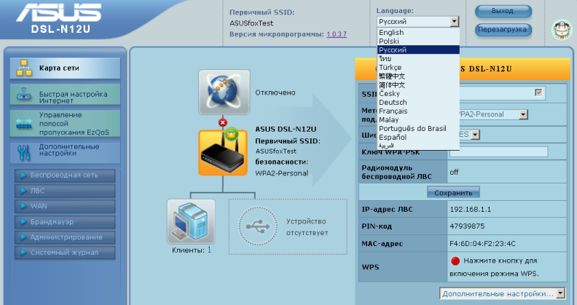Screen dimensions: 577x305
Task: Select Español in the language list
Action: pos(418,137)
